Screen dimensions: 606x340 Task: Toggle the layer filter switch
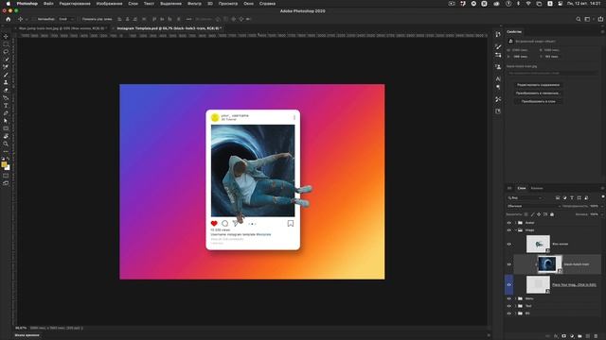(x=602, y=196)
